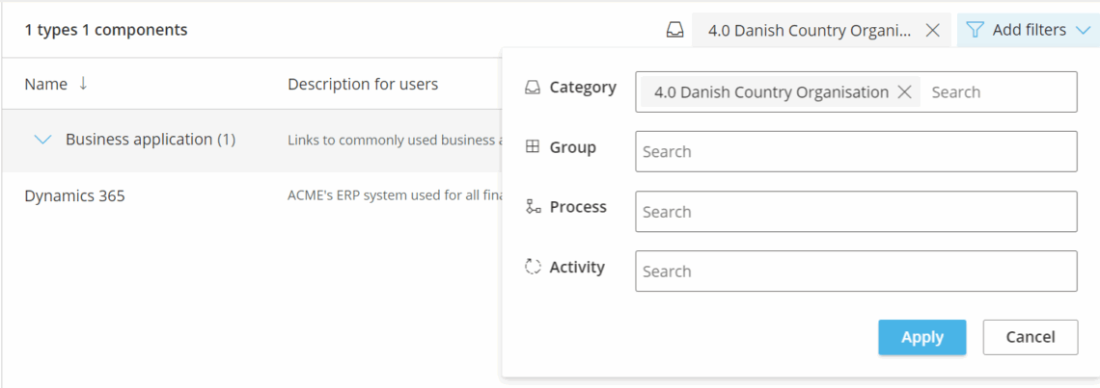Toggle sort direction arrow next to Name
Image resolution: width=1100 pixels, height=388 pixels.
(x=83, y=84)
